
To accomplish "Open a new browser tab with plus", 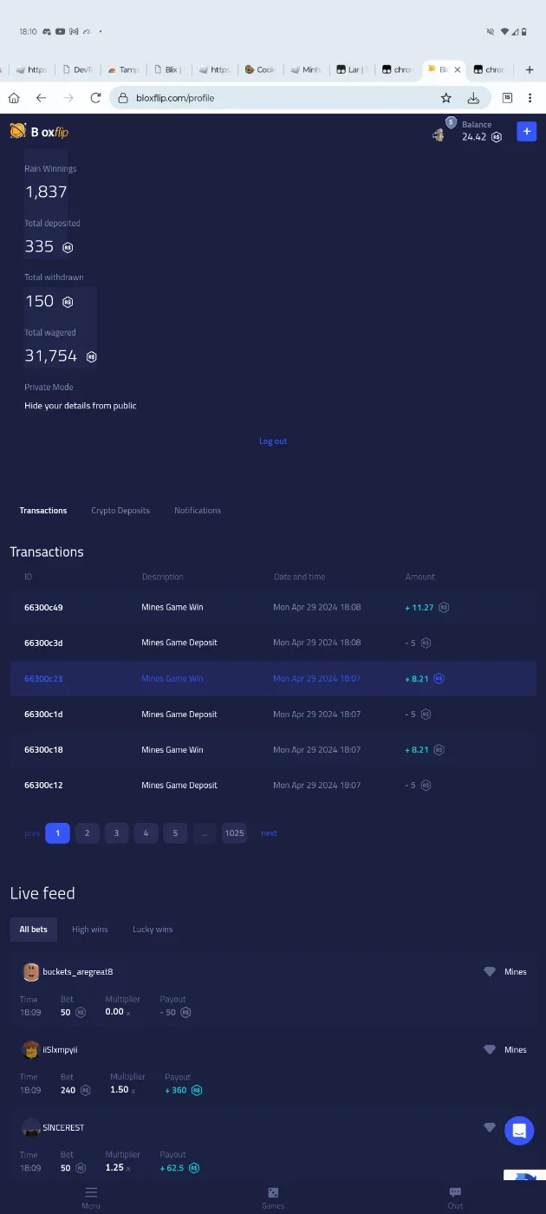I will click(x=530, y=69).
